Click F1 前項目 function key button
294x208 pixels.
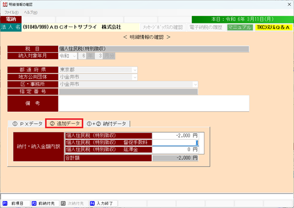[x=16, y=203]
